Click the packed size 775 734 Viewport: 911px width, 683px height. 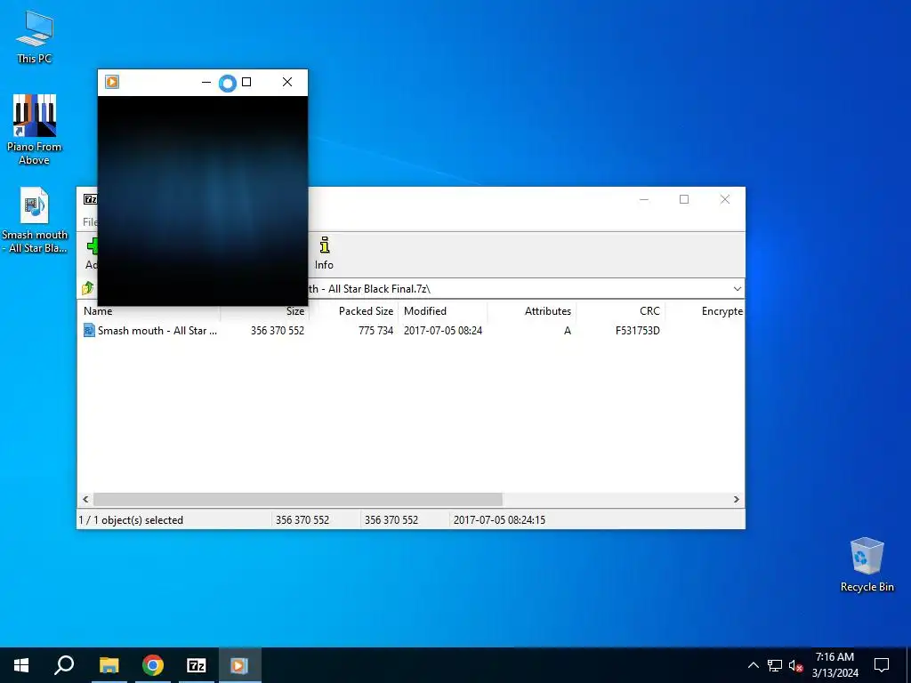pyautogui.click(x=376, y=331)
